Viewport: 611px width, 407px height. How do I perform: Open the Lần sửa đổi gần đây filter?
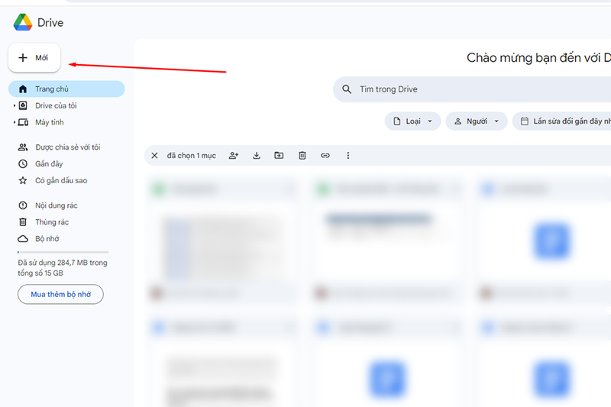click(561, 121)
